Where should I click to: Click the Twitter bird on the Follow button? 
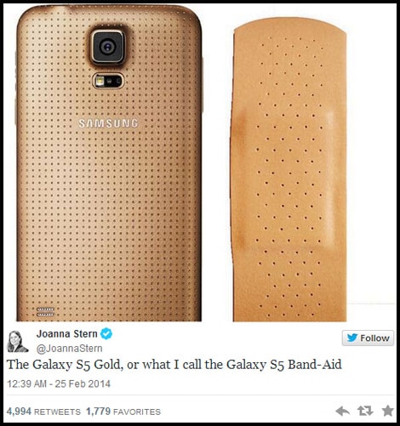pos(351,338)
